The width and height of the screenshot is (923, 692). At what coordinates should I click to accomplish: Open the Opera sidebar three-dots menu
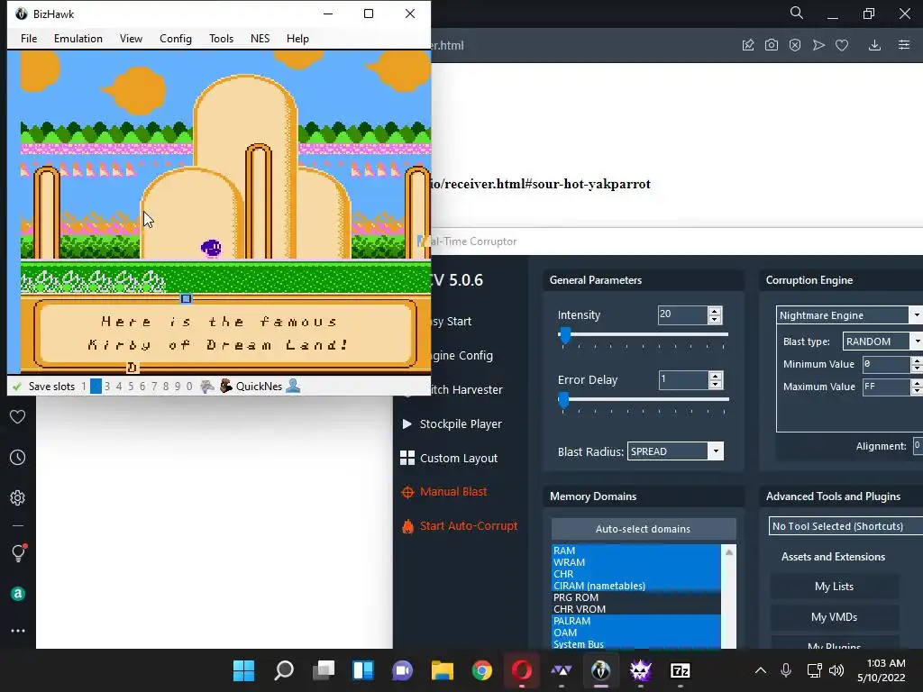pyautogui.click(x=18, y=631)
